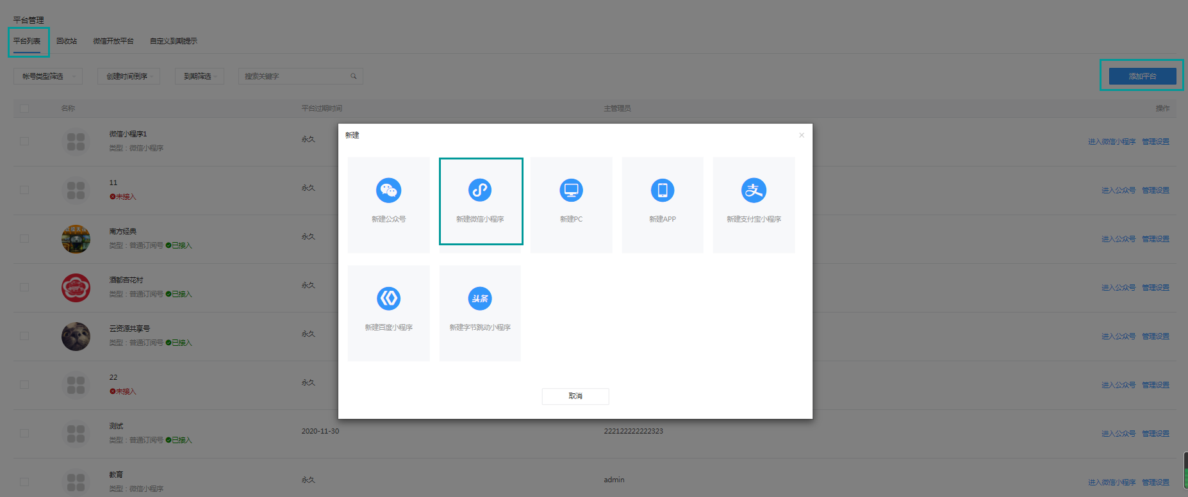Choose the 新建微信小程序 mini program icon
The height and width of the screenshot is (497, 1188).
point(480,190)
